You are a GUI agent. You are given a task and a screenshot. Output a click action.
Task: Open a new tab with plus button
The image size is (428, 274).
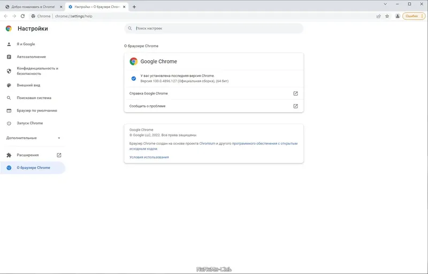pos(134,7)
